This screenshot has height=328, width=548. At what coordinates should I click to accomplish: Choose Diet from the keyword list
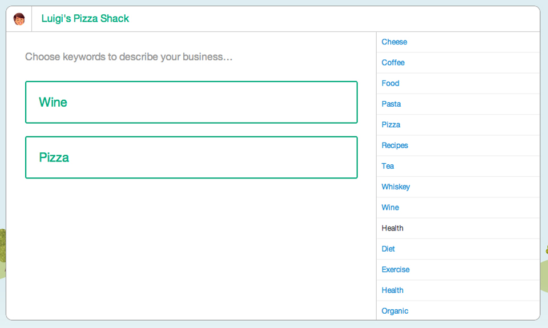click(x=458, y=249)
